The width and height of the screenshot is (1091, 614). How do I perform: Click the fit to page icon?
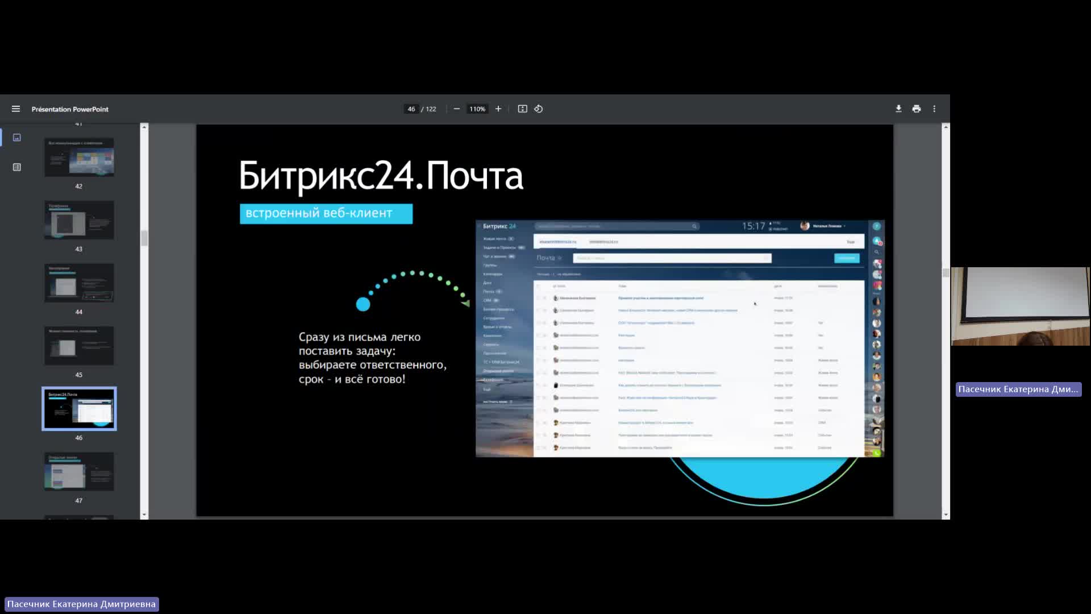pos(522,109)
